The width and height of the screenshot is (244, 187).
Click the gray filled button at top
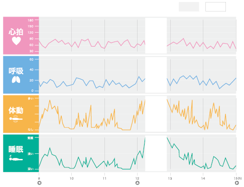pyautogui.click(x=189, y=7)
